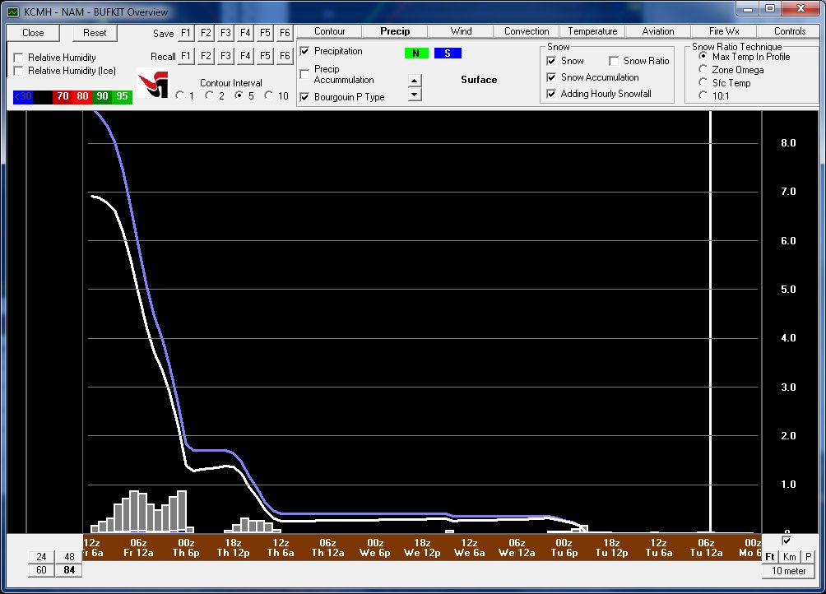
Task: Click the Close button
Action: [33, 33]
